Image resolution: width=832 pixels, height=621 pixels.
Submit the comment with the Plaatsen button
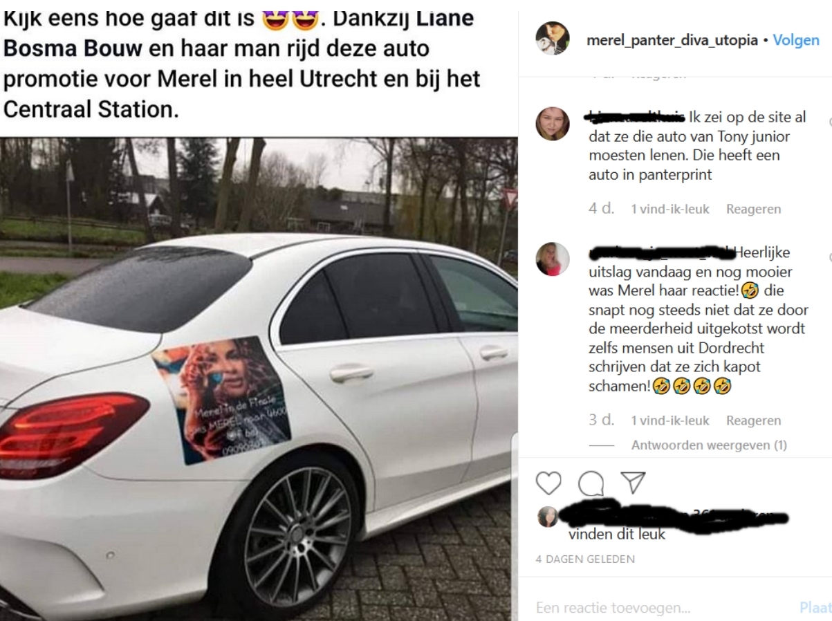(x=815, y=608)
